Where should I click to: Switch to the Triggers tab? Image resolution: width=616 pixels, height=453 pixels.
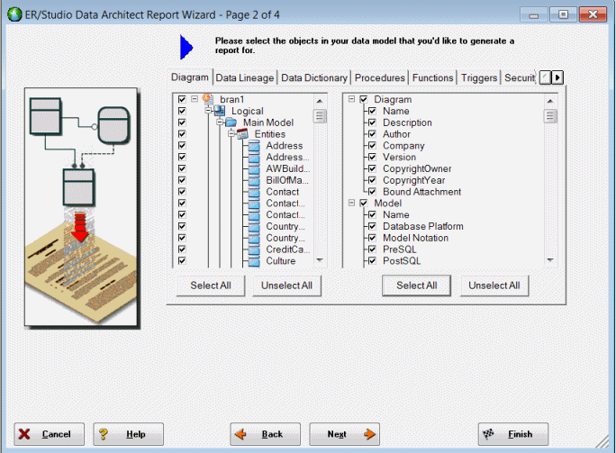[479, 77]
